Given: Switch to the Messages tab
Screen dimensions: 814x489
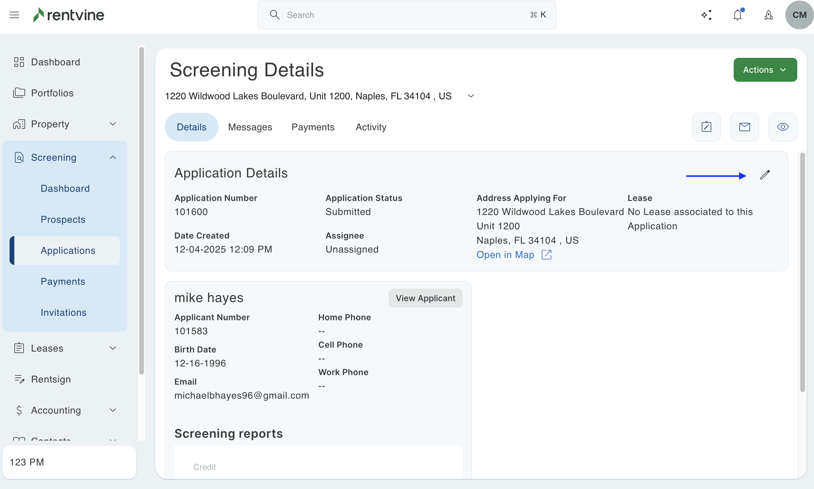Looking at the screenshot, I should (250, 127).
